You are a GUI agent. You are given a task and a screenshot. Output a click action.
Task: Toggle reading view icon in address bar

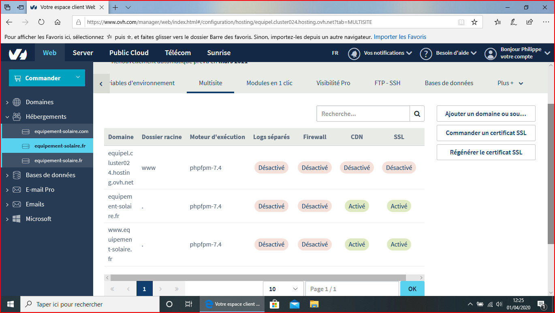461,22
